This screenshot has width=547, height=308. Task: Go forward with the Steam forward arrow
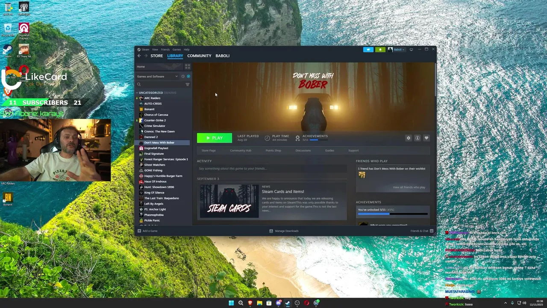point(146,56)
